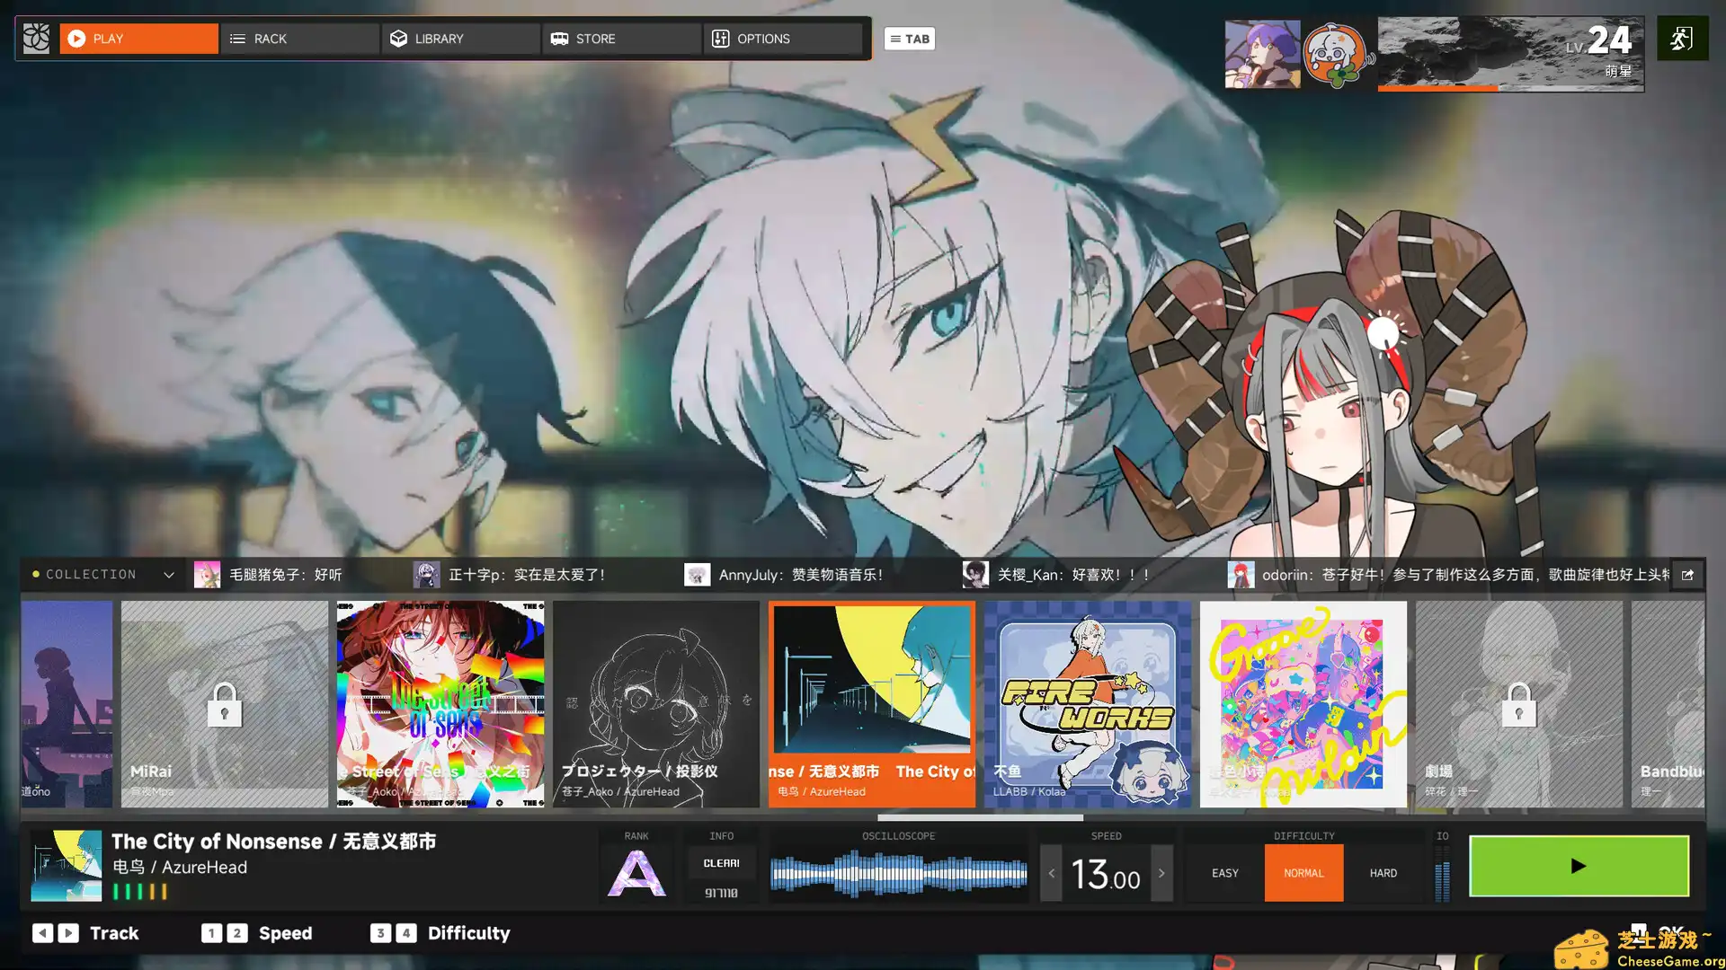Open the STORE menu tab
Screen dimensions: 1726x970
pos(620,39)
